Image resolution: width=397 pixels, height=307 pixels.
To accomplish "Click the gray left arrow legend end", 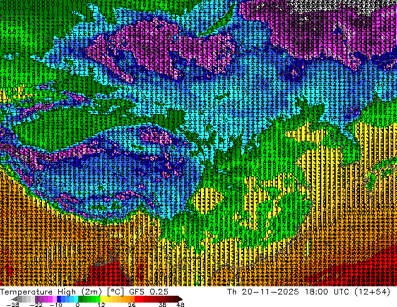I will [x=14, y=299].
